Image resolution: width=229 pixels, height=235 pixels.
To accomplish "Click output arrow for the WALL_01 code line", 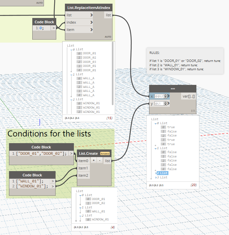I will 53,181.
